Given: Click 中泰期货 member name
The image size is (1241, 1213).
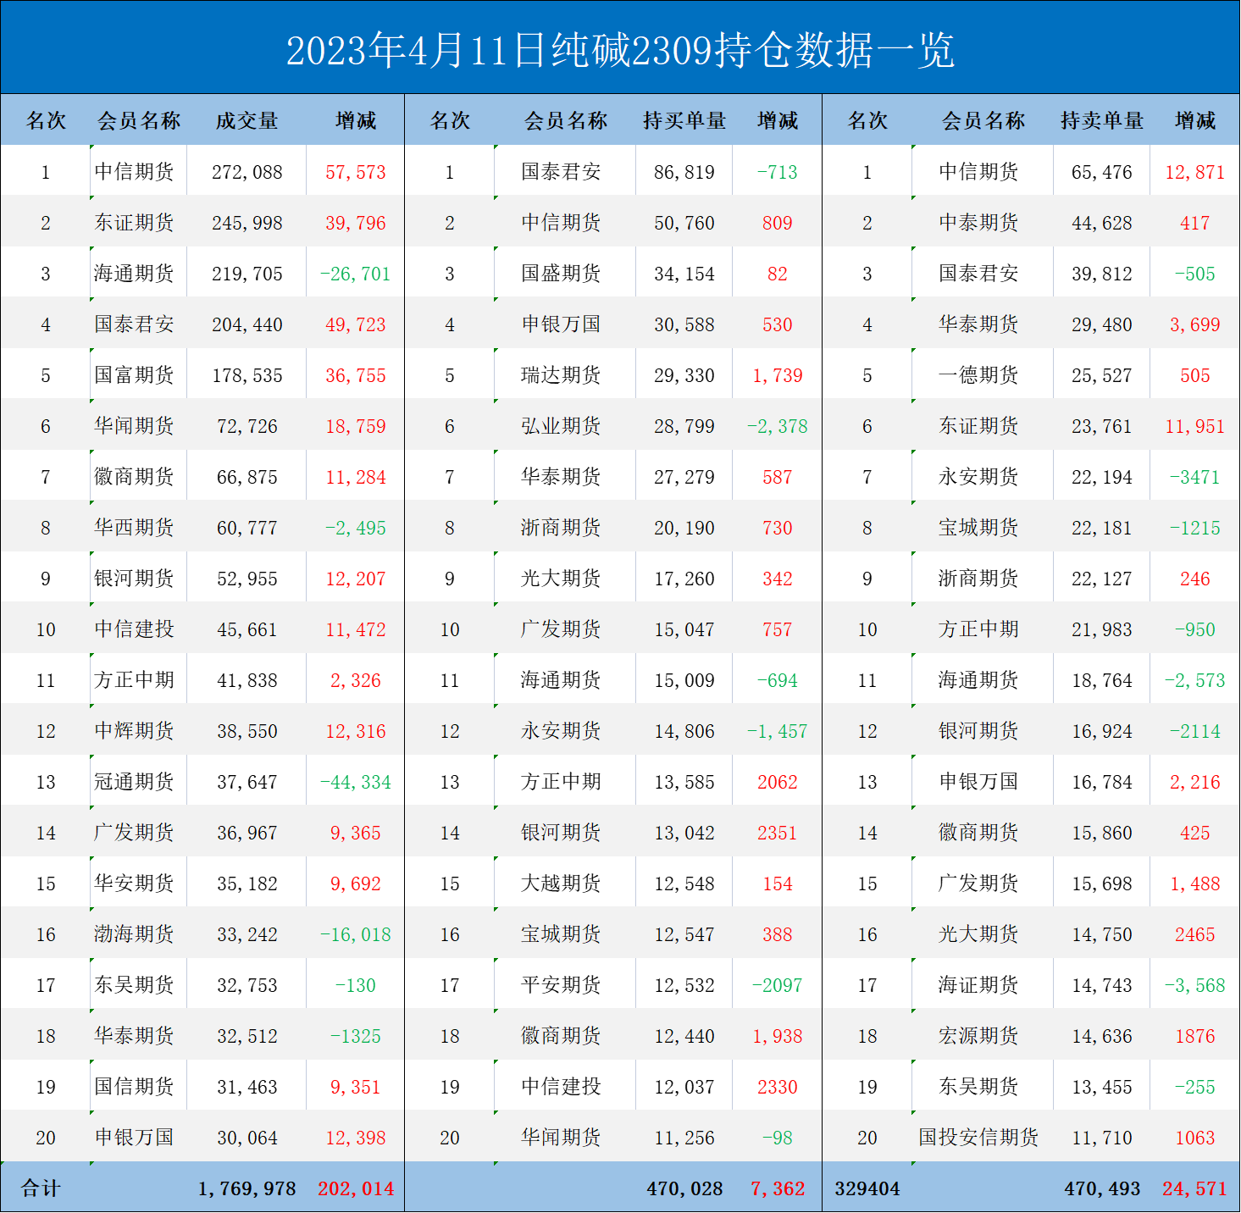Looking at the screenshot, I should (978, 223).
